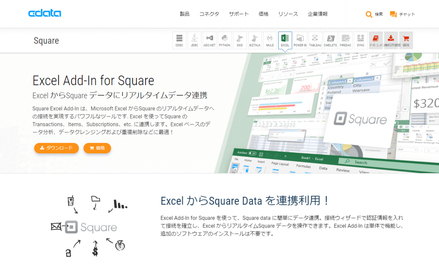
Task: Click the Excel Add-In for Square heading
Action: click(93, 80)
